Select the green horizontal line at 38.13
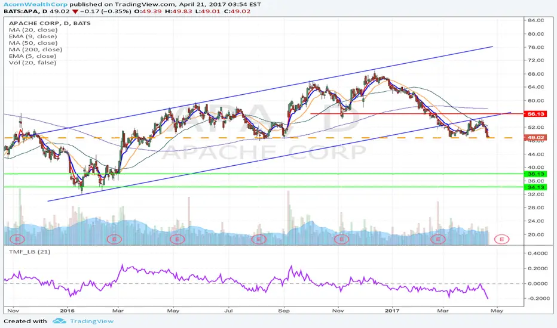The height and width of the screenshot is (328, 557). (264, 174)
